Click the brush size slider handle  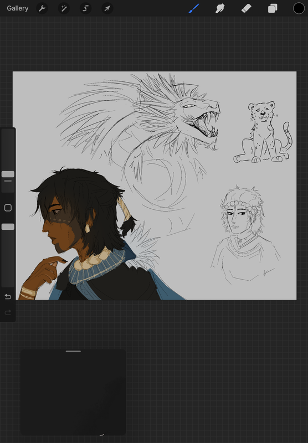(8, 174)
